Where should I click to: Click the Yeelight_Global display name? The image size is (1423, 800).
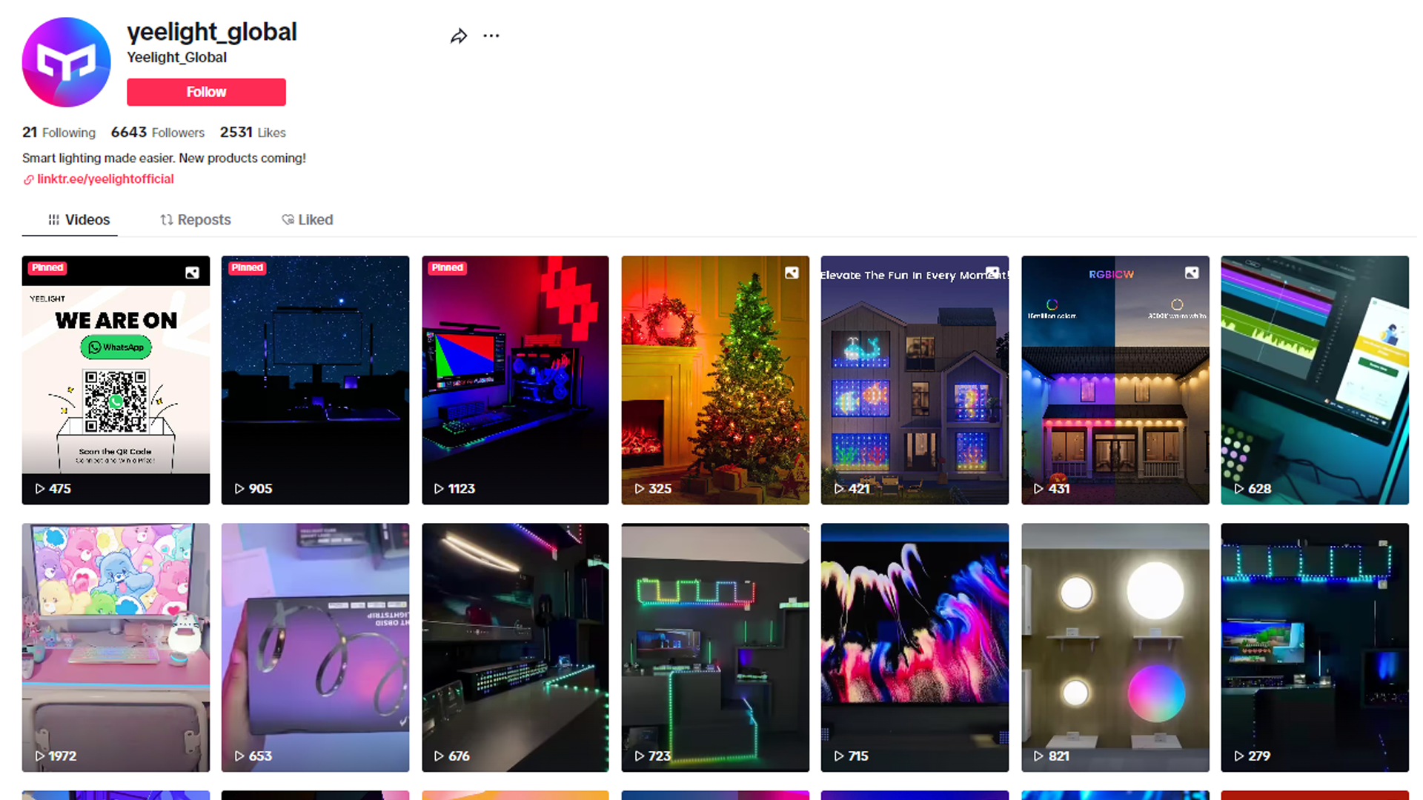[176, 58]
